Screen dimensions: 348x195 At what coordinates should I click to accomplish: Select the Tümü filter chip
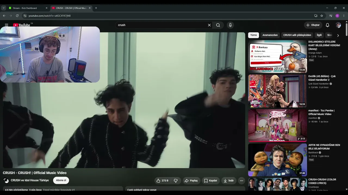click(x=253, y=35)
